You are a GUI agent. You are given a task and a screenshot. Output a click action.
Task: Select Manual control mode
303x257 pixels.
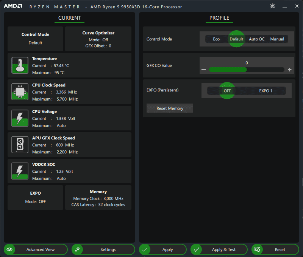point(277,39)
